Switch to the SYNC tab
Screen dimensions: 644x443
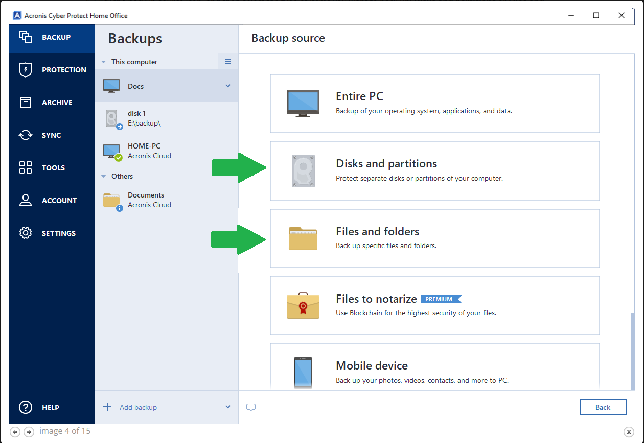coord(52,135)
